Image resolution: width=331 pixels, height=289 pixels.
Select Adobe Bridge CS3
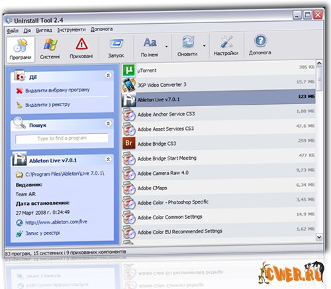[218, 143]
